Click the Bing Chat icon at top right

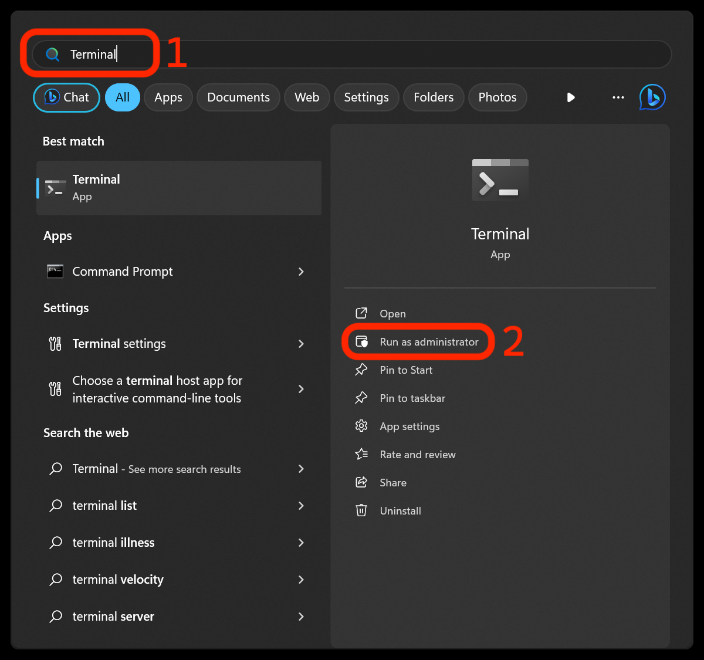coord(652,97)
